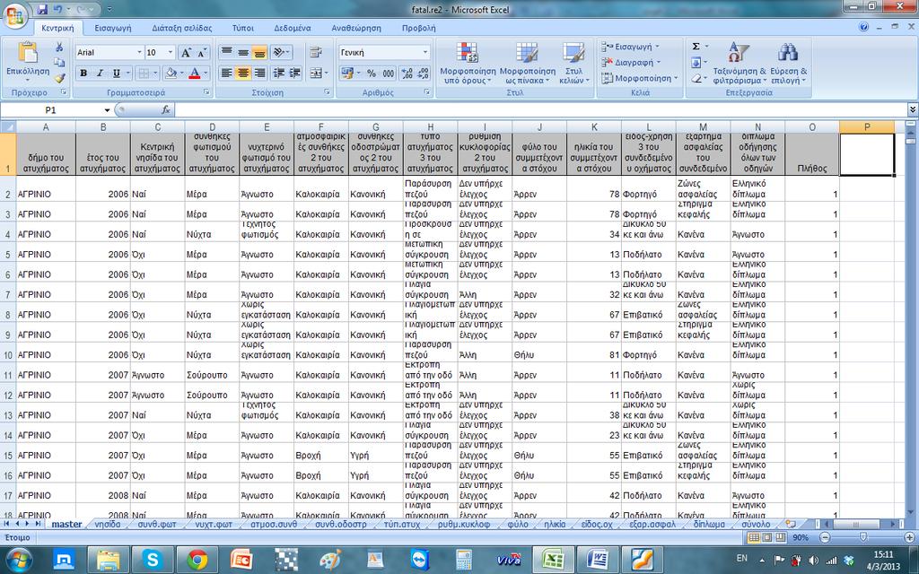Open Μορφοποίηση υπό όρους dropdown
919x574 pixels.
point(468,63)
